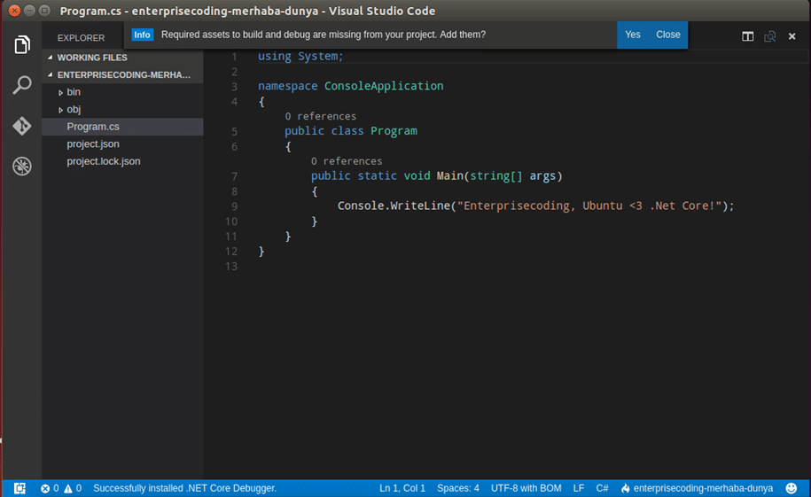This screenshot has width=811, height=497.
Task: Change line ending LF setting
Action: pyautogui.click(x=578, y=488)
